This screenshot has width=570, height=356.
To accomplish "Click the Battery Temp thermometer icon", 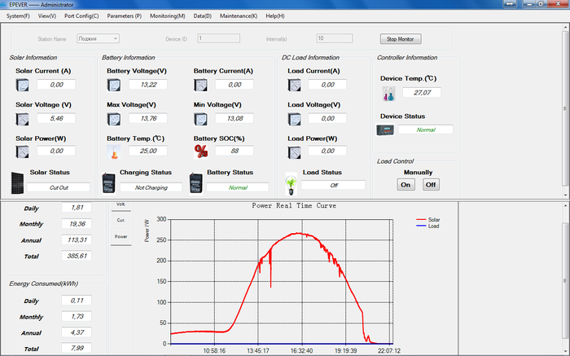I will click(x=114, y=152).
